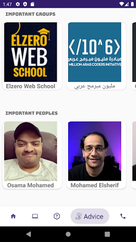
Task: Tap the partially visible third person card
Action: coord(134,155)
